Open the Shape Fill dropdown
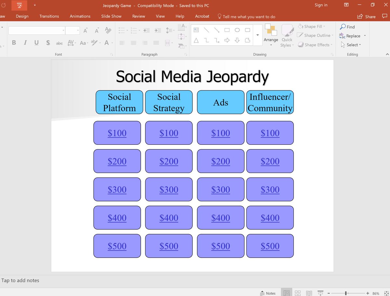The width and height of the screenshot is (390, 296). (x=311, y=26)
